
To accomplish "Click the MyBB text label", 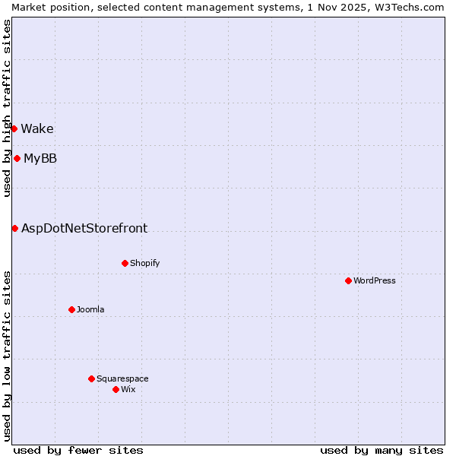I will pyautogui.click(x=40, y=158).
